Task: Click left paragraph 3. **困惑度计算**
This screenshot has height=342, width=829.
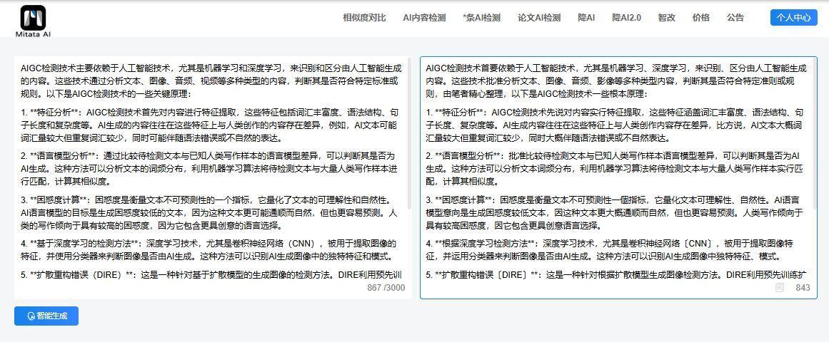Action: pyautogui.click(x=210, y=213)
